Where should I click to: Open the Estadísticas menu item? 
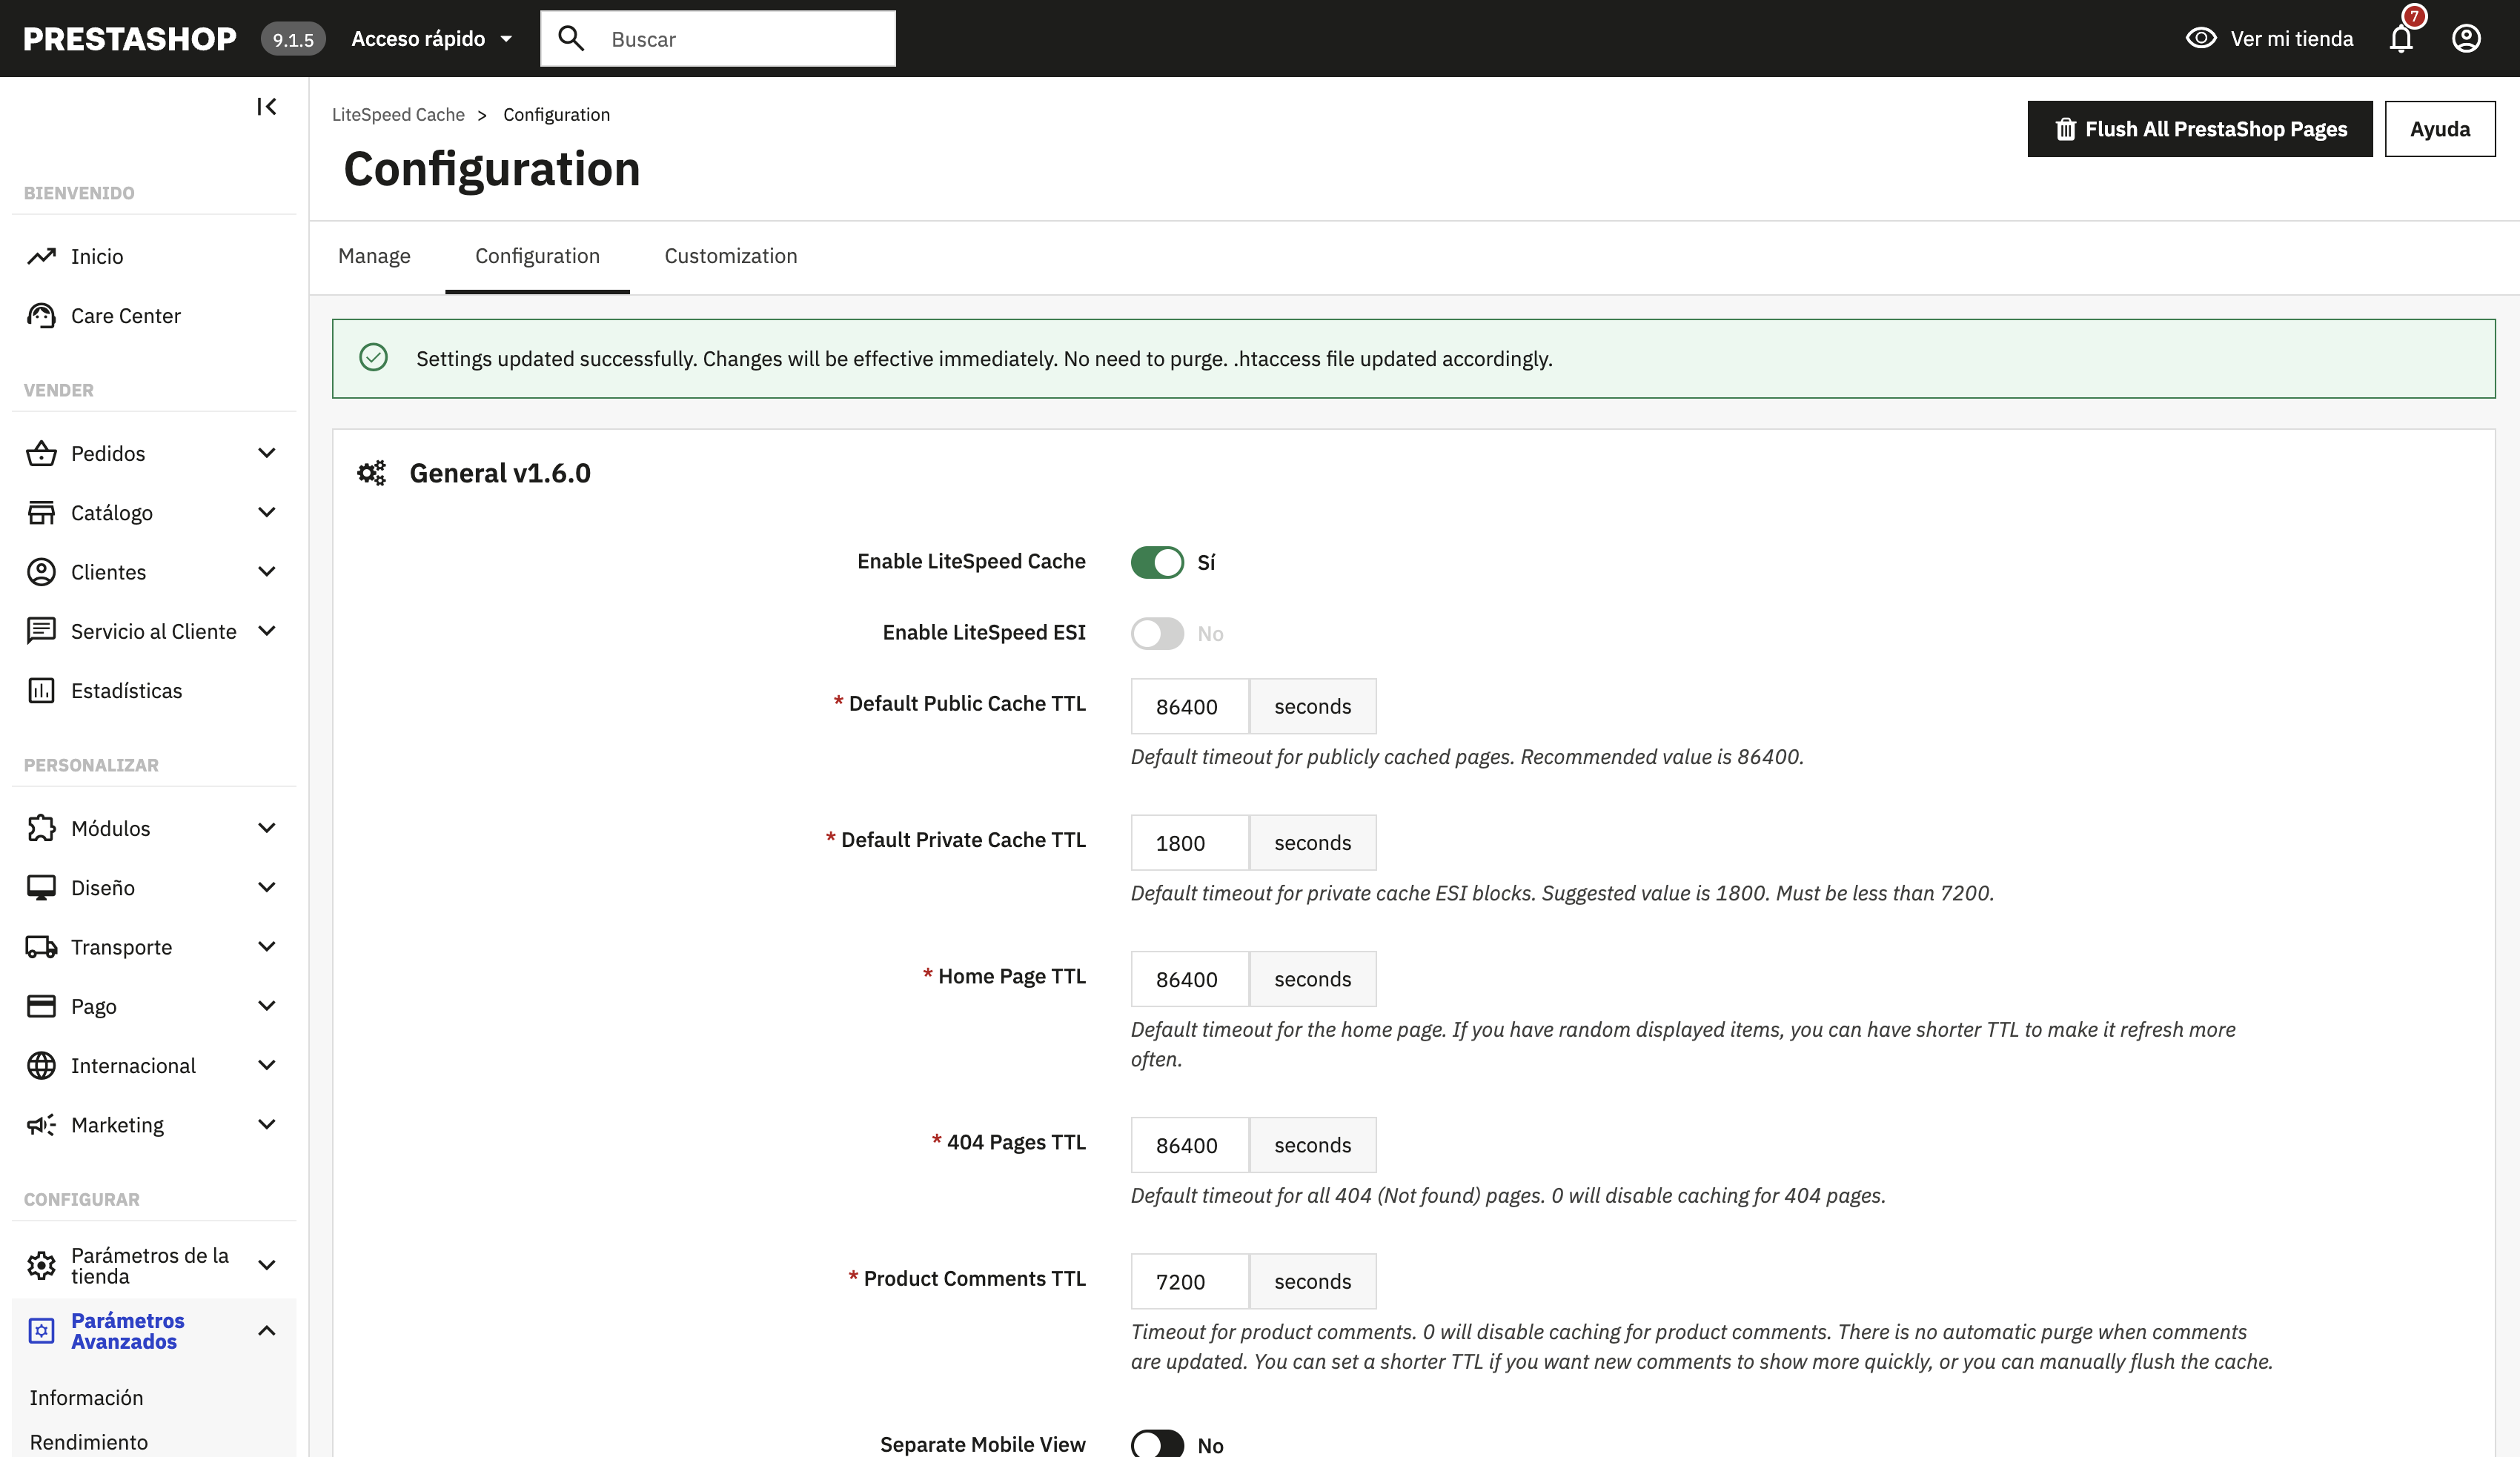click(x=126, y=690)
